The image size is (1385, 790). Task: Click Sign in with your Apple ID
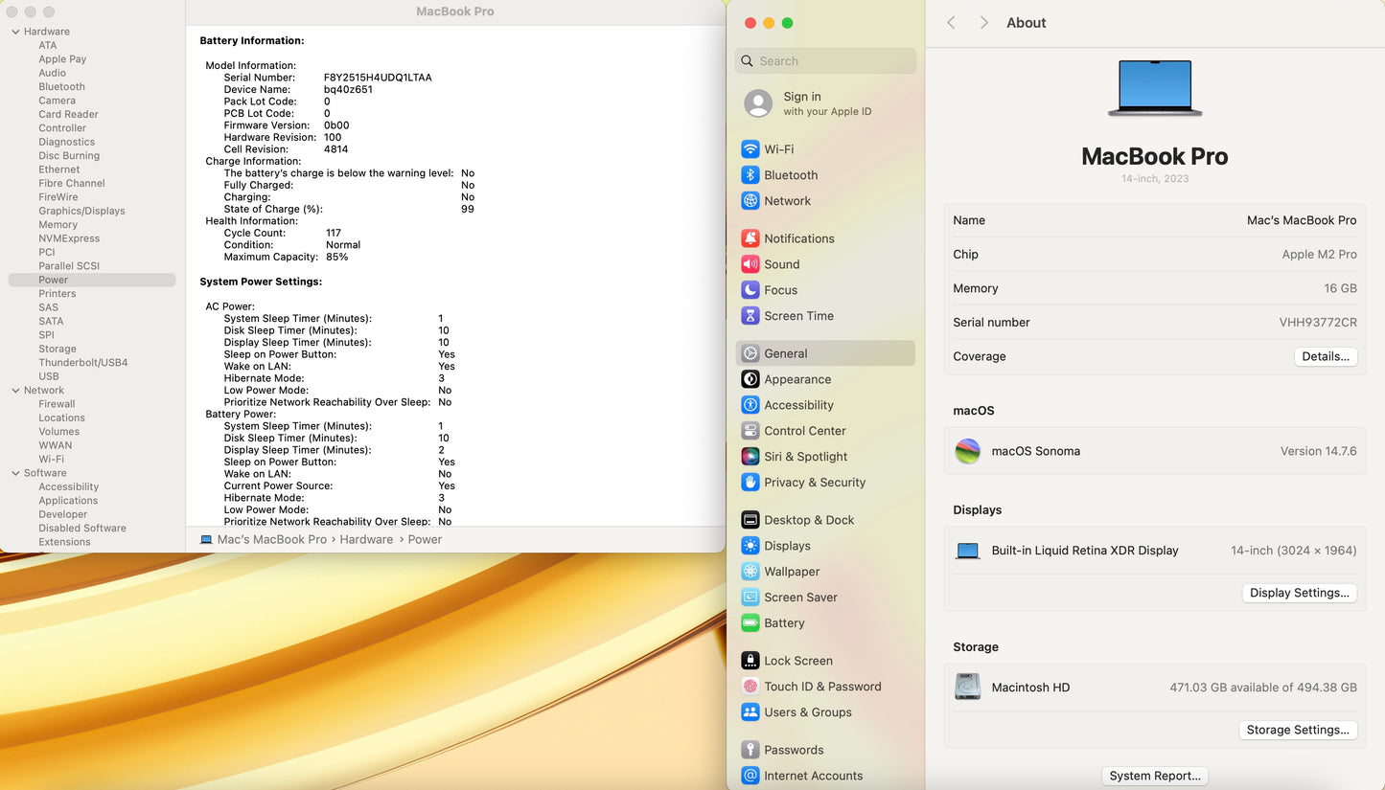827,103
